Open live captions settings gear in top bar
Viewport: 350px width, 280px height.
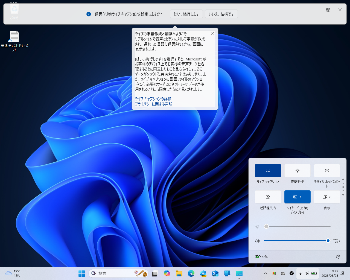(x=328, y=10)
